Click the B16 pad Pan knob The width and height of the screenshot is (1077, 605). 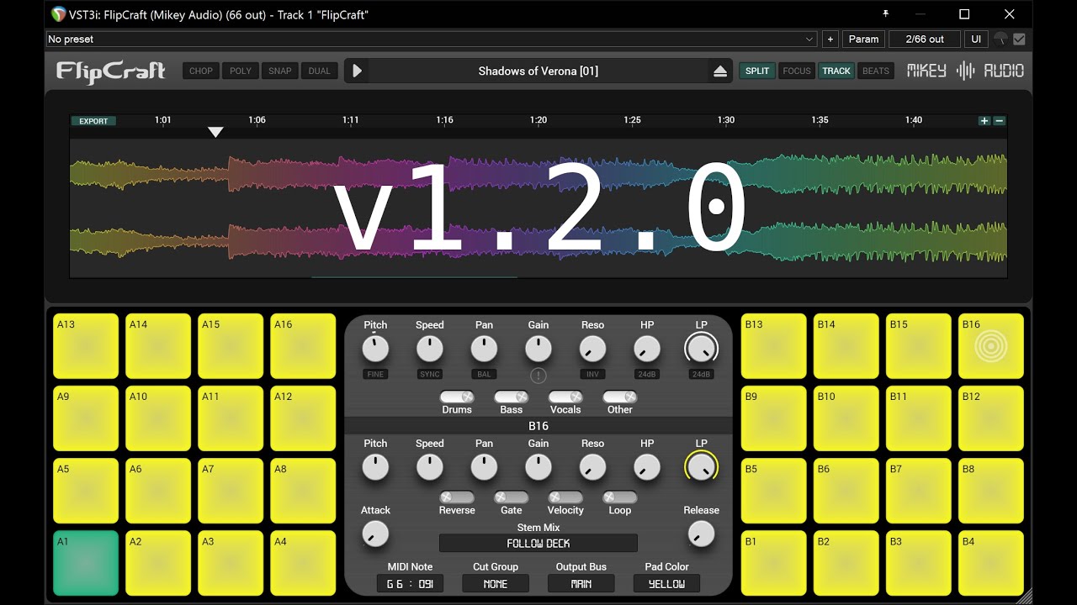(x=484, y=466)
